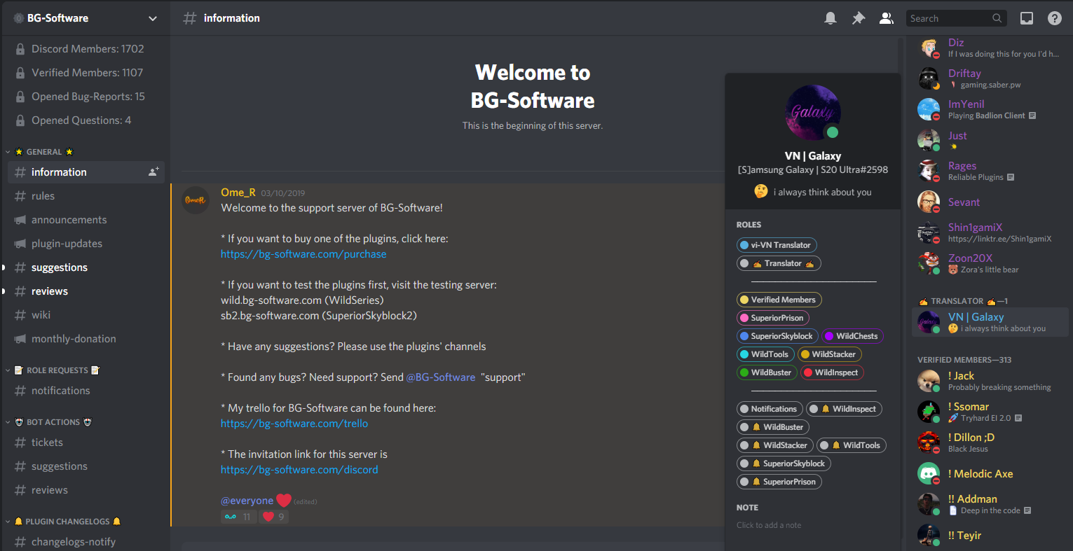Add the heart reaction with 9

coord(274,517)
